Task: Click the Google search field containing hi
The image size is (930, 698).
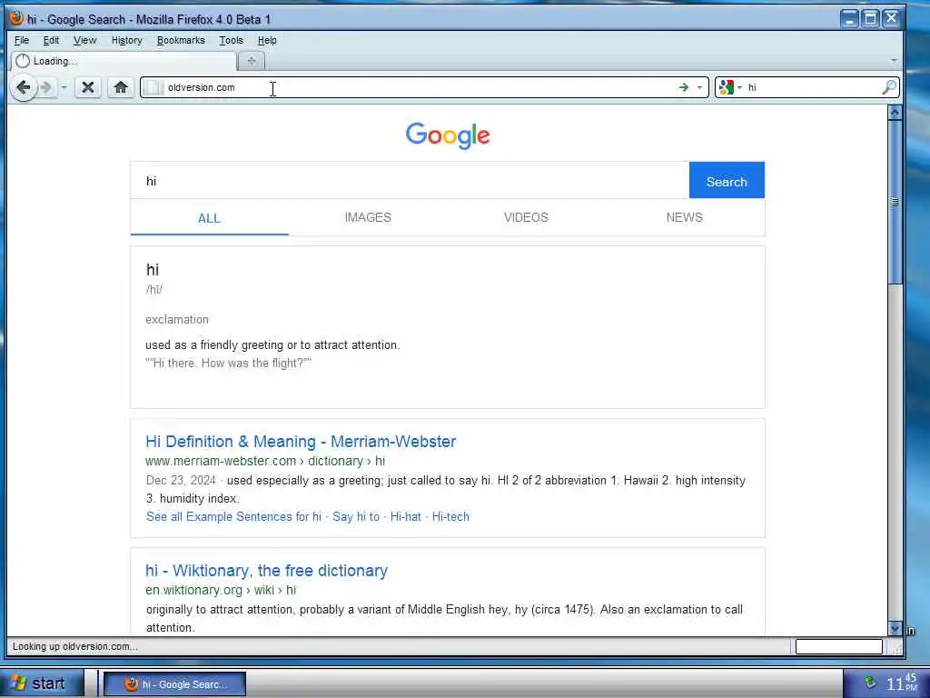Action: tap(410, 181)
